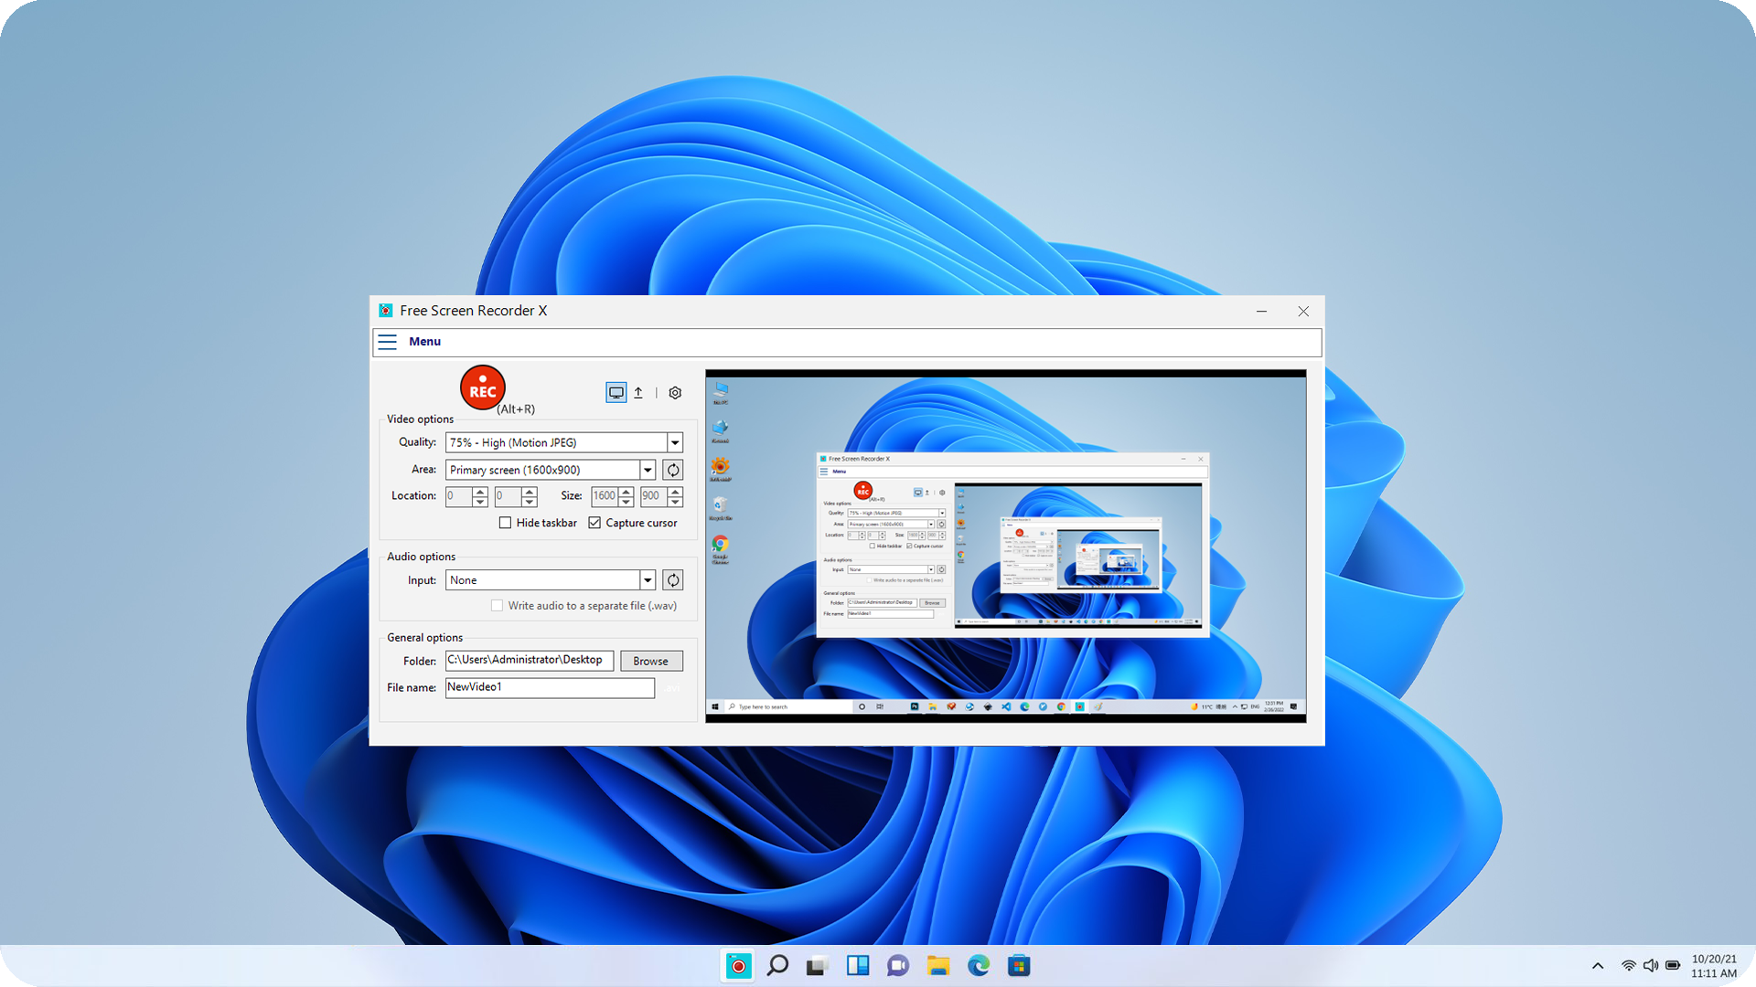Click the Browse button for output folder

point(651,660)
